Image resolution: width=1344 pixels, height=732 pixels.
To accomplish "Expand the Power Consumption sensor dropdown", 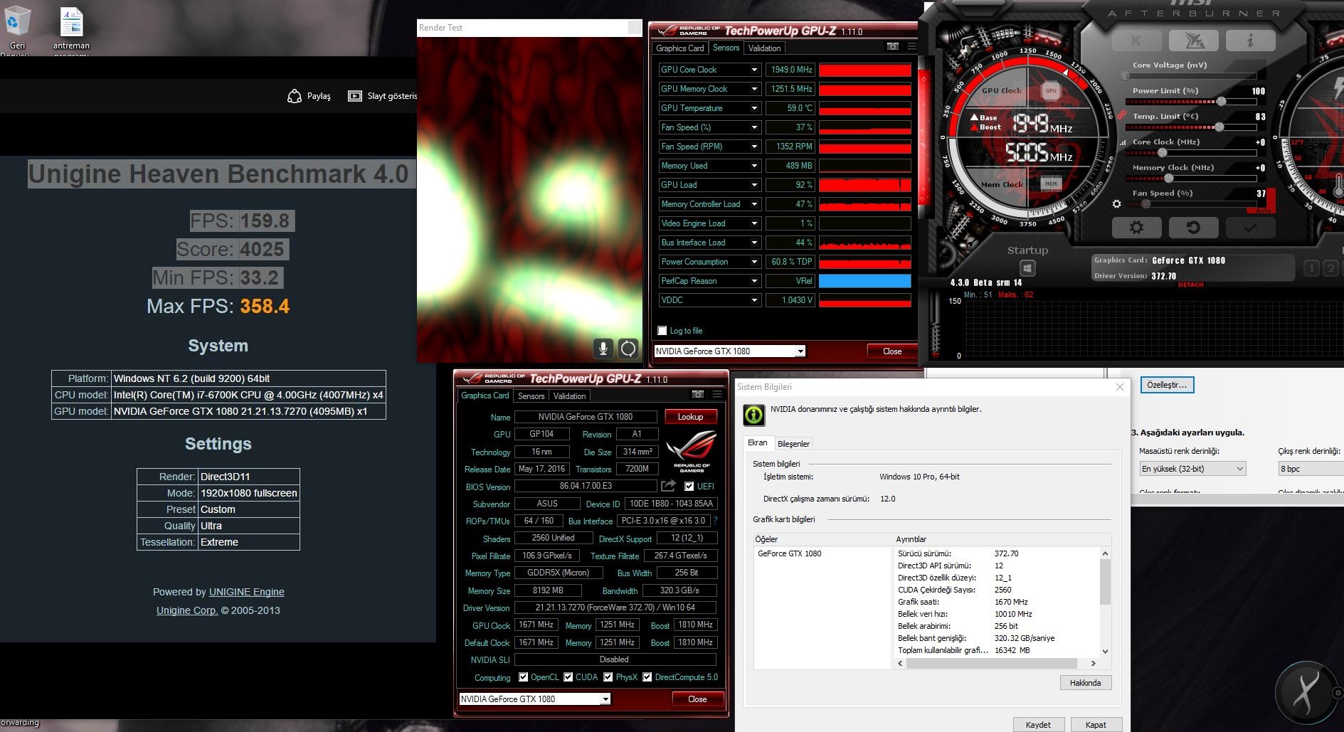I will pos(754,262).
